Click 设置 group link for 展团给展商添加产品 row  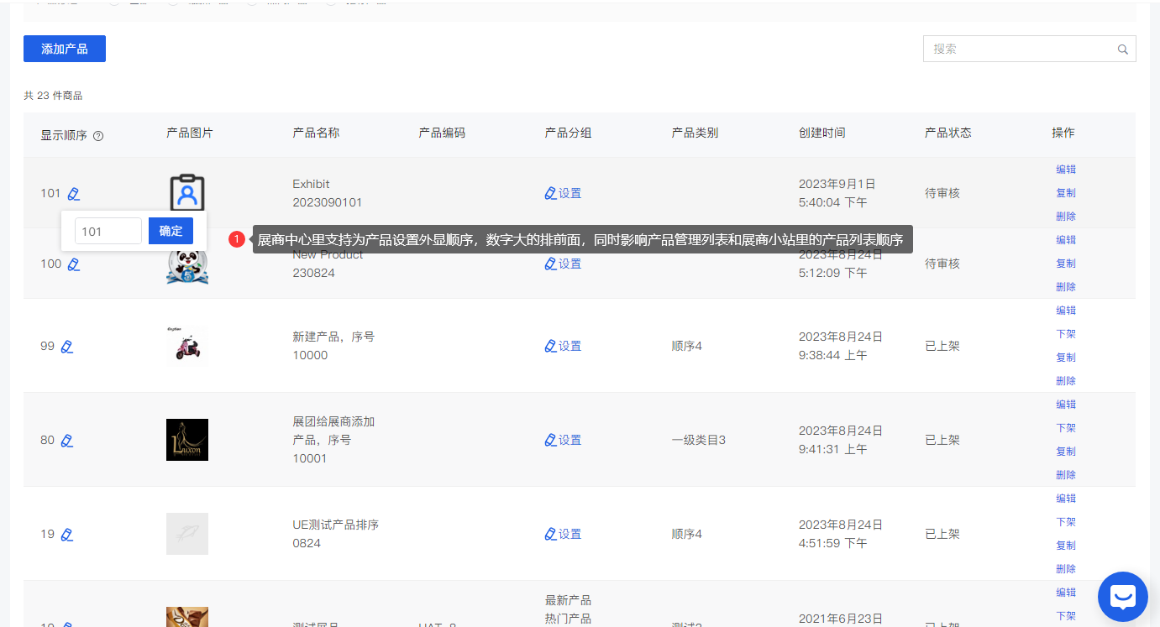(x=563, y=440)
